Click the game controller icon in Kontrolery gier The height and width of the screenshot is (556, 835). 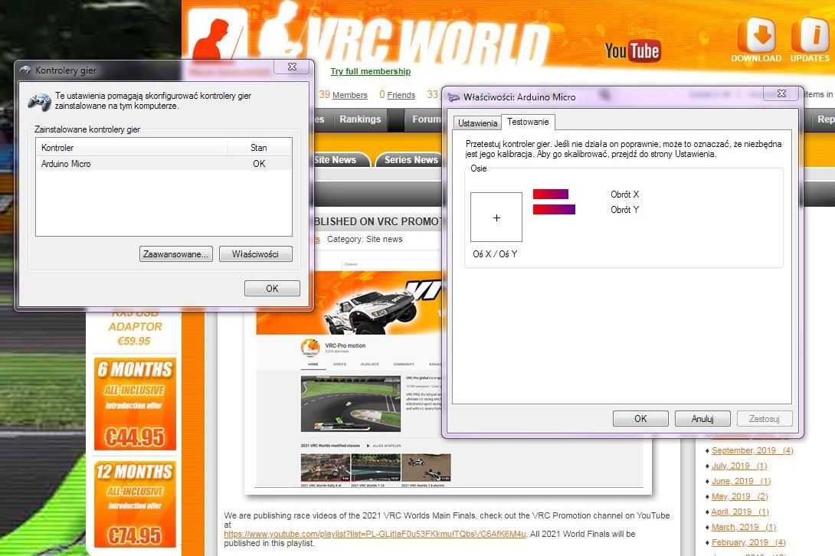click(x=39, y=100)
